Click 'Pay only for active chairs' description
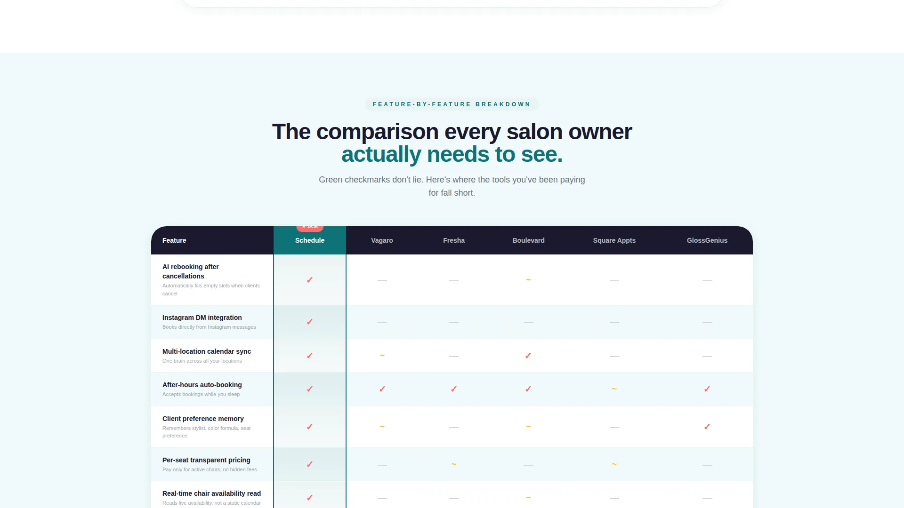Image resolution: width=904 pixels, height=508 pixels. tap(210, 469)
